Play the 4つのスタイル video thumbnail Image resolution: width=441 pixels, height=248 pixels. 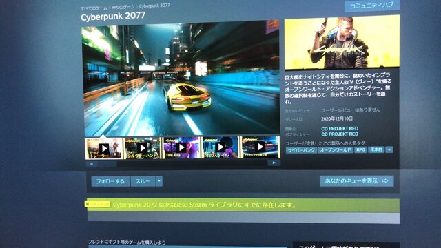click(x=220, y=147)
